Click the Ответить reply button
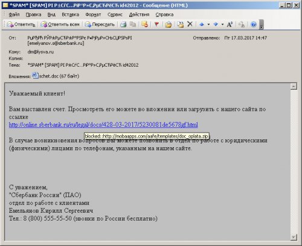 coord(21,24)
